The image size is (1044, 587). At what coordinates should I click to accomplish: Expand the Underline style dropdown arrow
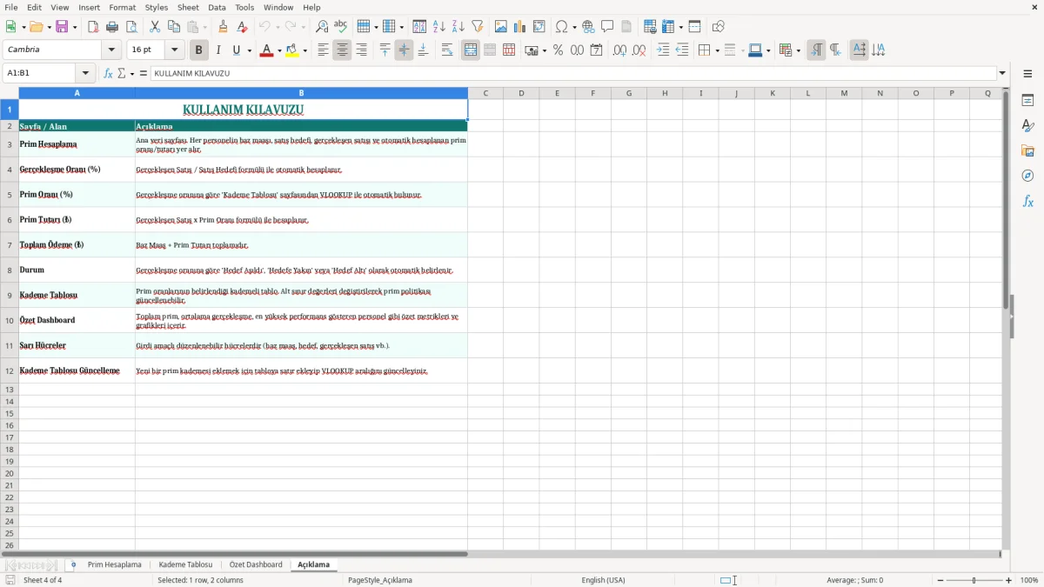(249, 50)
